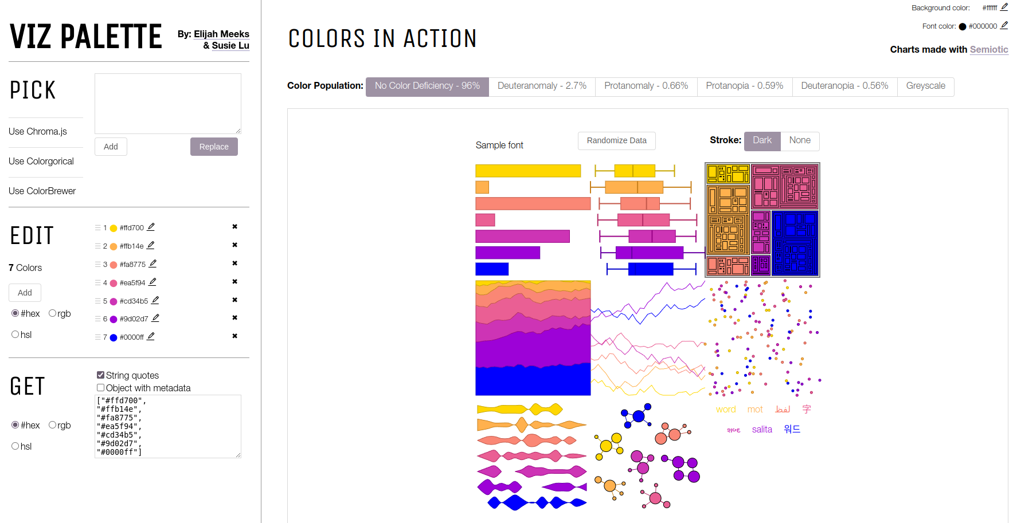
Task: Edit color #0000ff with pencil icon
Action: (x=151, y=336)
